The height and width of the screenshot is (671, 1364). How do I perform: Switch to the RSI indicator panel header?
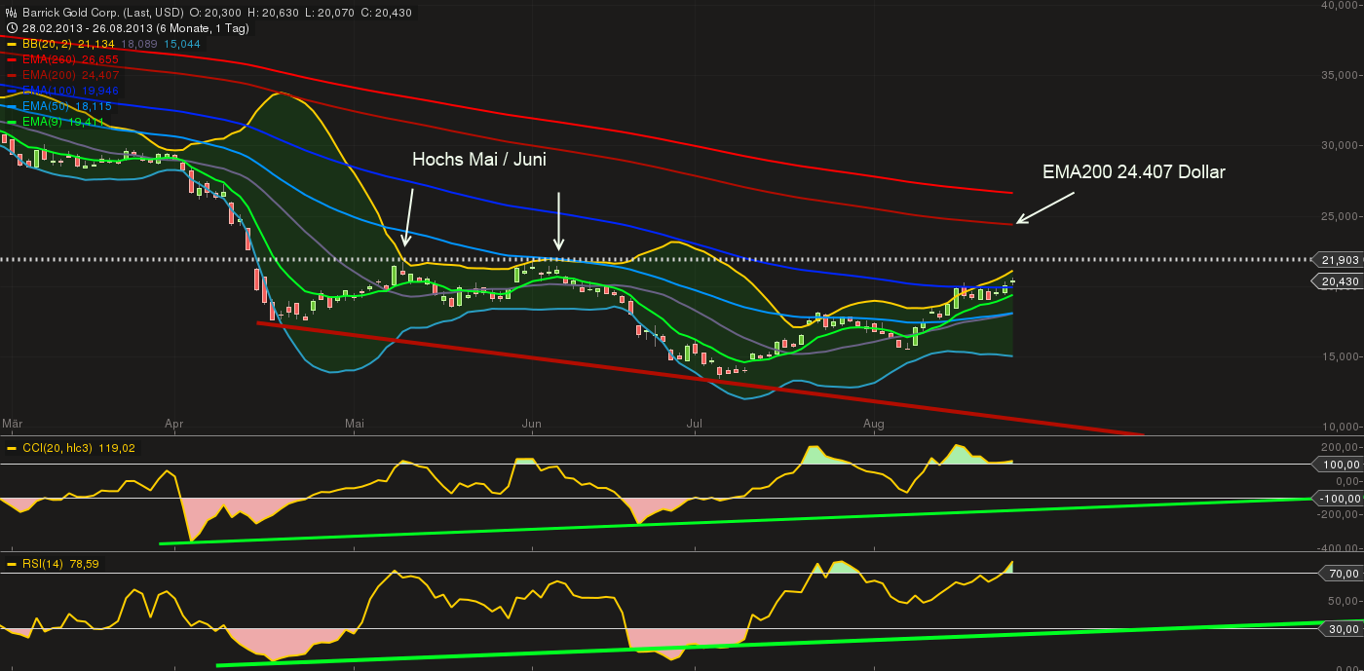pos(58,564)
